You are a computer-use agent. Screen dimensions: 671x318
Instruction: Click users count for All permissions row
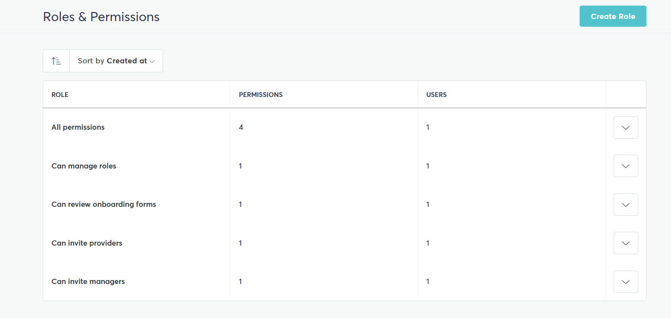click(x=428, y=127)
